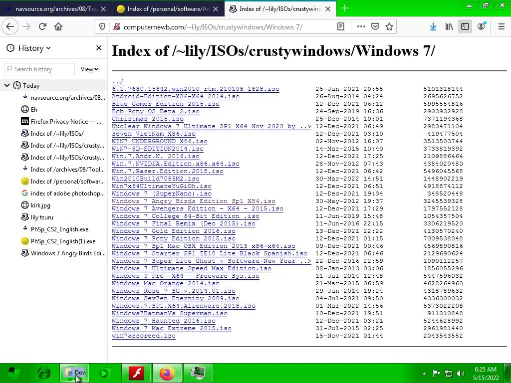Open the View sort dropdown
The image size is (511, 383).
pos(90,69)
